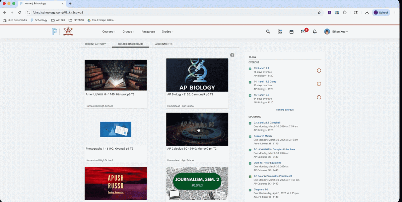This screenshot has height=202, width=402.
Task: Open the School Chrome profile button
Action: pos(381,12)
